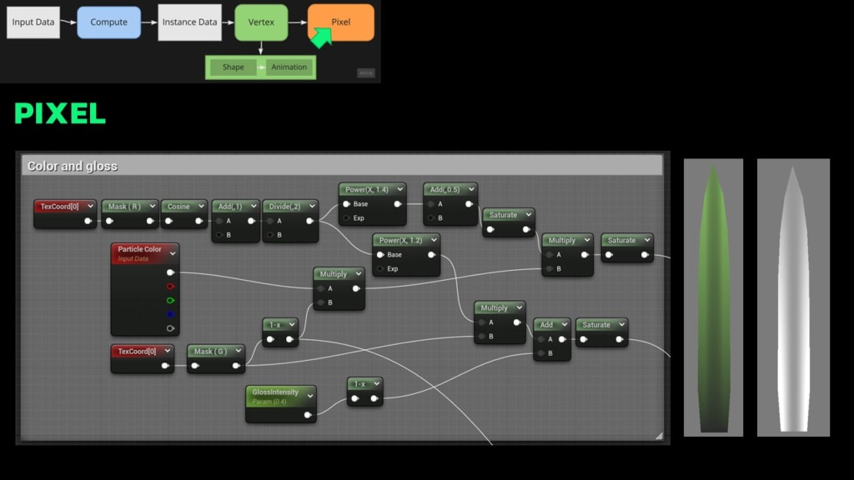The image size is (854, 480).
Task: Click the Exp input pin of Power(X, 1.4)
Action: (346, 218)
